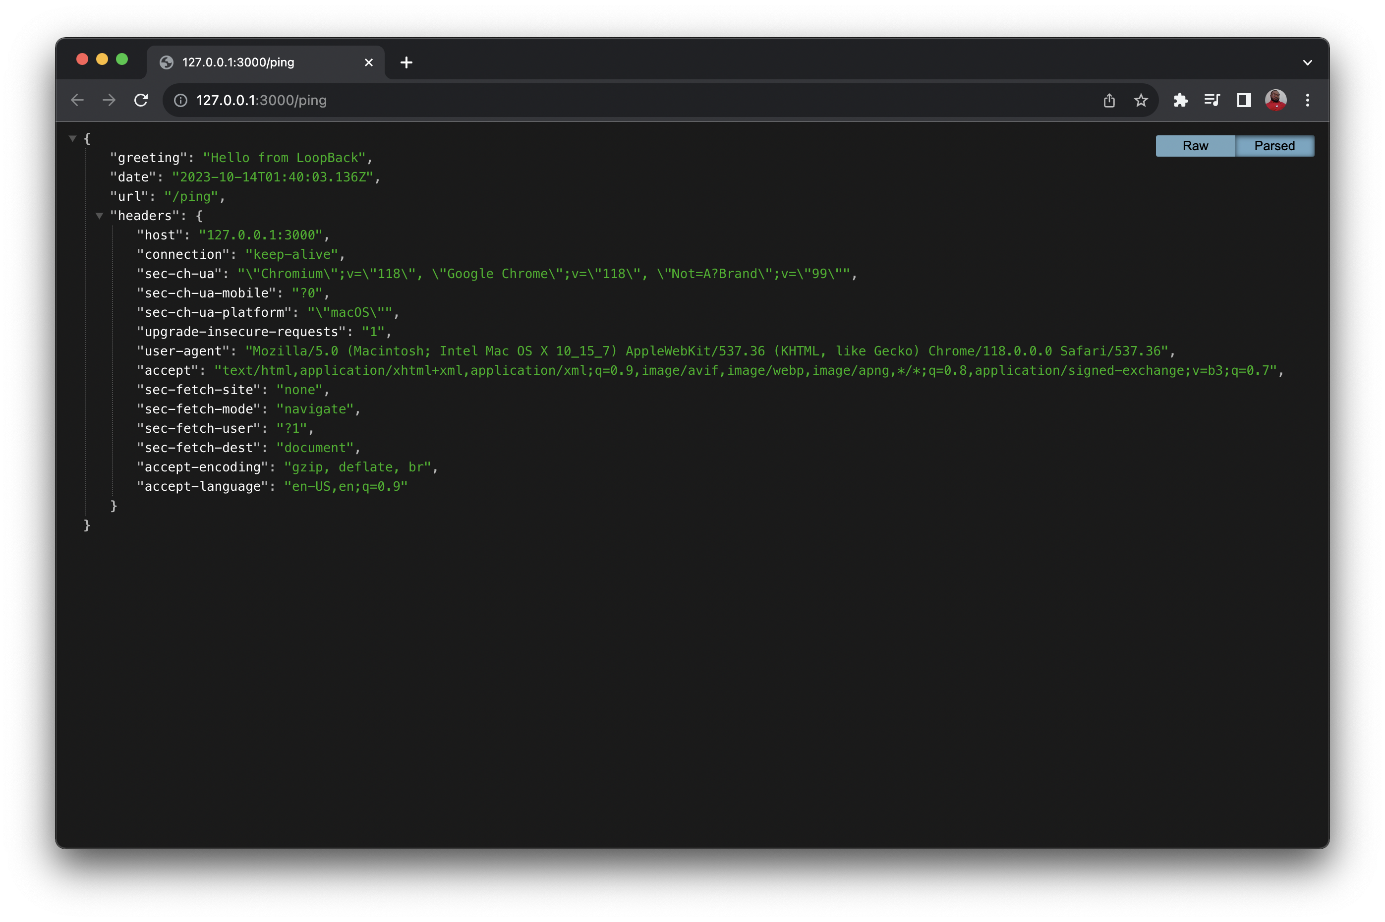
Task: Click the yellow minimize traffic light
Action: click(102, 59)
